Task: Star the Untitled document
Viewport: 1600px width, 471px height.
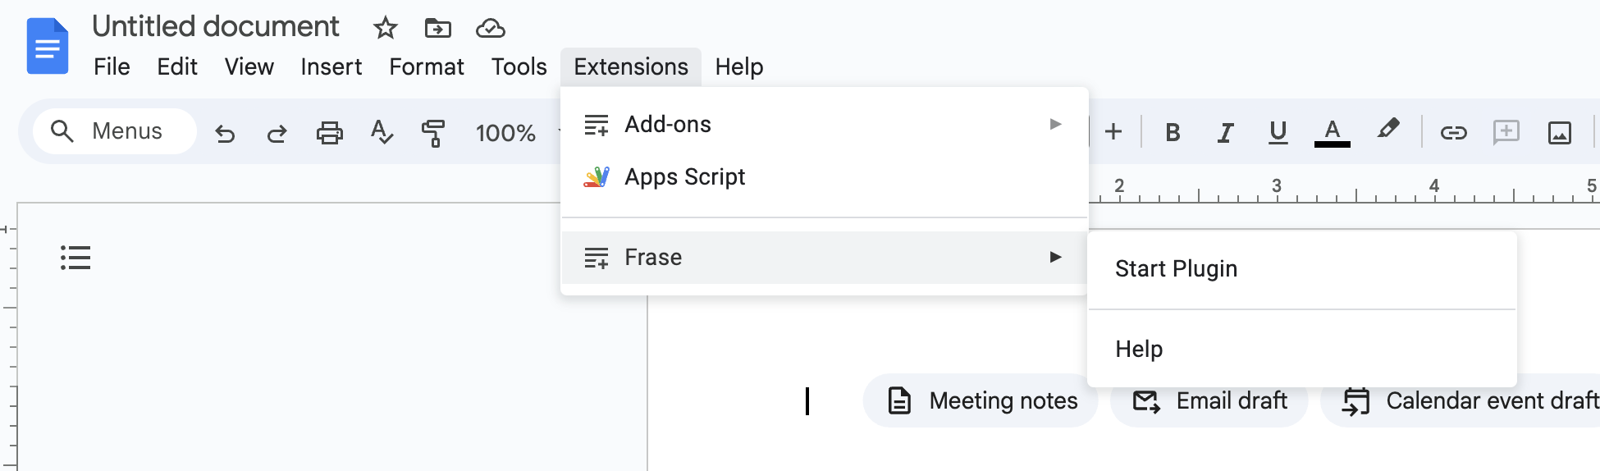Action: coord(385,29)
